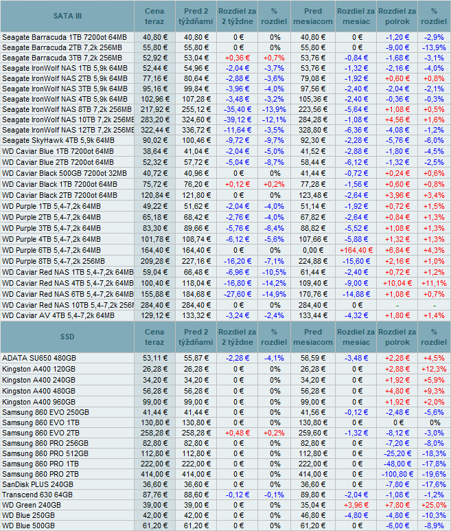Screen dimensions: 451x531
Task: Click Seagate IronWolf NAS 4TB product name
Action: pos(65,99)
